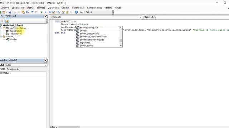Screen dimensions: 229x128
Task: Close the Project - VBAProject panel
Action: point(45,16)
